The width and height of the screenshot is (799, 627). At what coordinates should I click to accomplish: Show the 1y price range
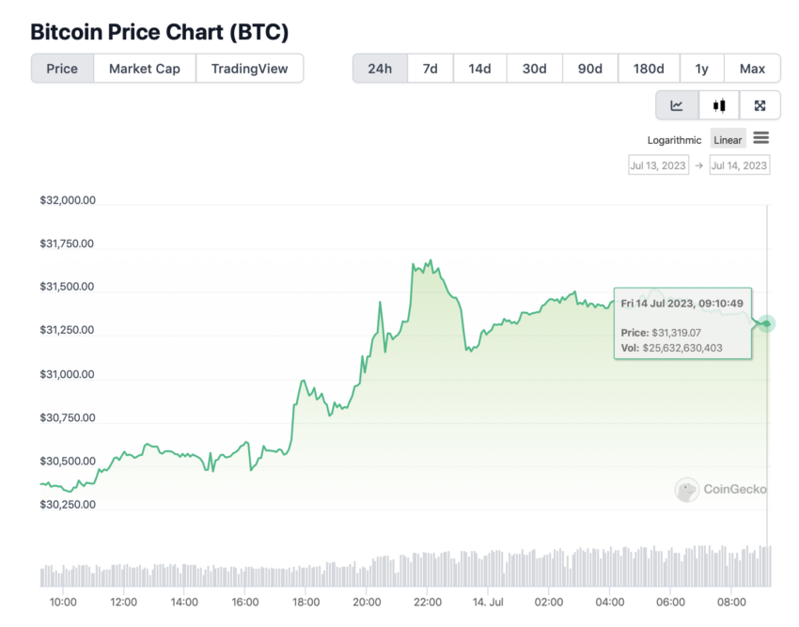701,69
